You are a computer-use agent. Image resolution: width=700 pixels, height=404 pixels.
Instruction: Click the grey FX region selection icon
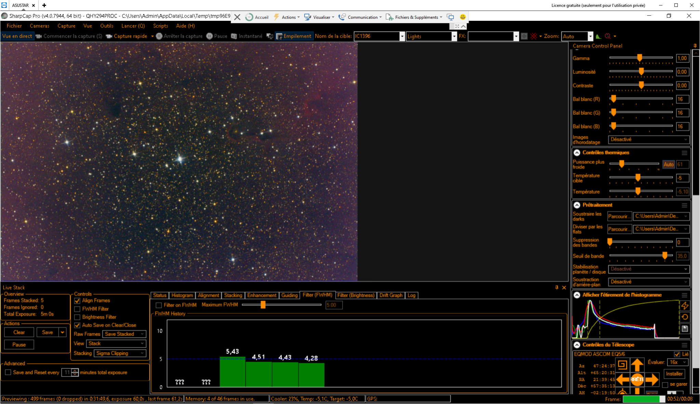coord(524,36)
